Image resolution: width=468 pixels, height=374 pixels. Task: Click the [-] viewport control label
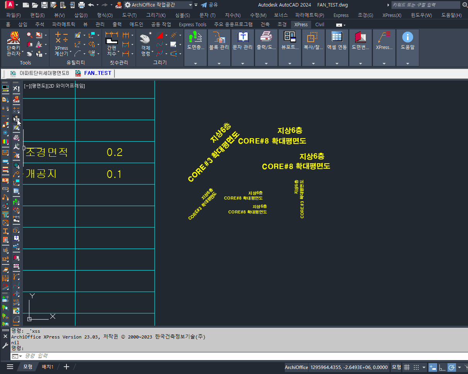pyautogui.click(x=27, y=86)
